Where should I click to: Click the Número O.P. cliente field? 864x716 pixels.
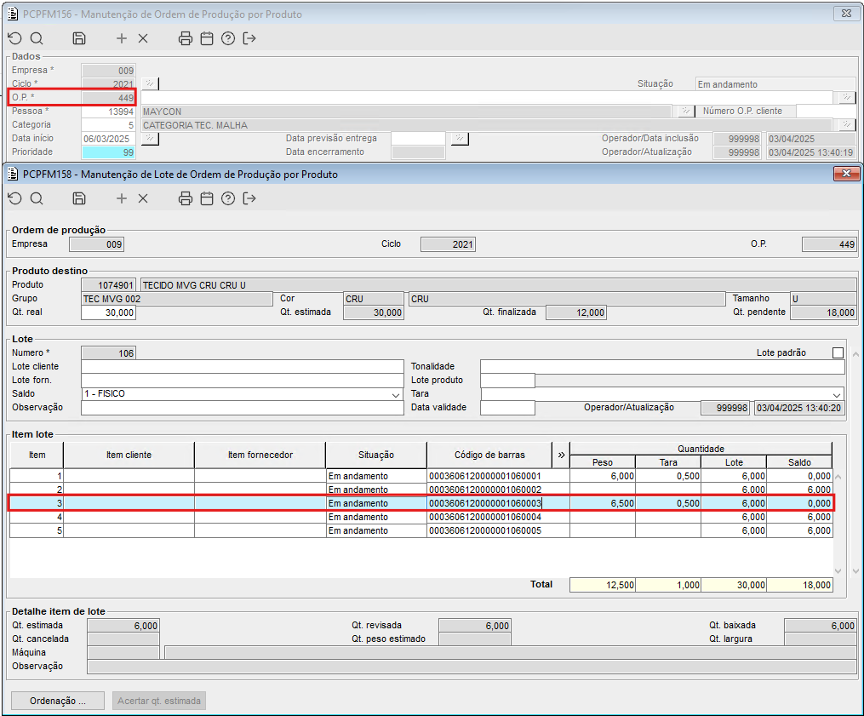826,111
